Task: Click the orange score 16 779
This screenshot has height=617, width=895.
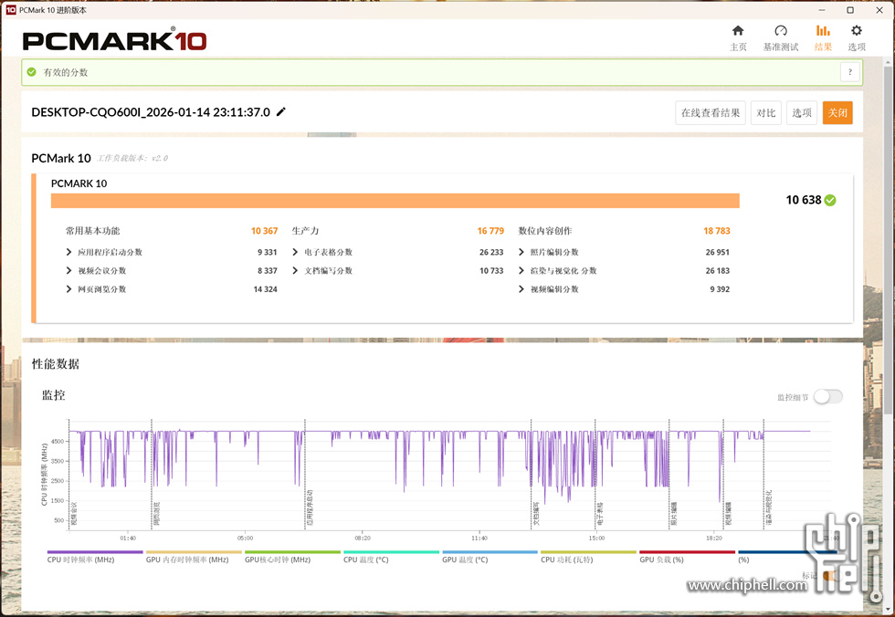Action: pyautogui.click(x=490, y=231)
